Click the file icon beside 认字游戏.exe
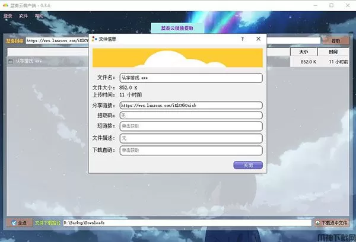The image size is (356, 242). tap(11, 62)
